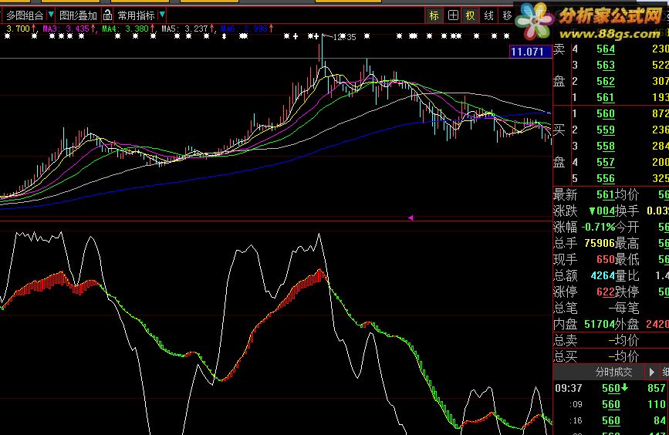
Task: Select the 移 move tool button
Action: point(507,15)
